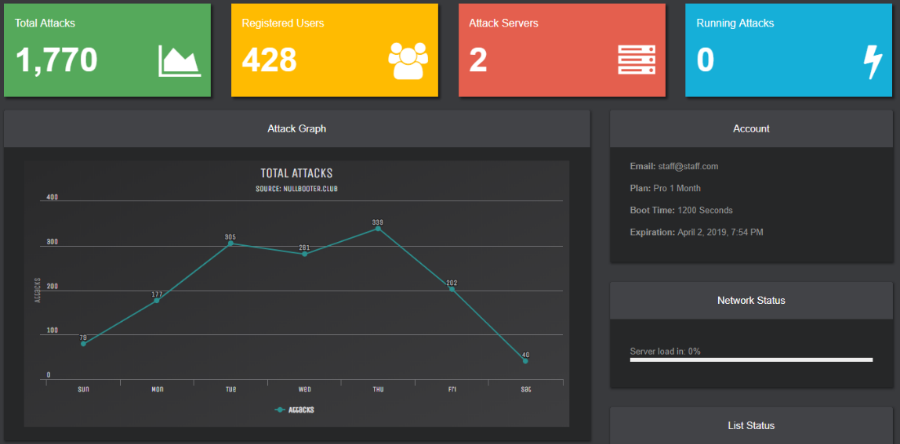Screen dimensions: 900x444
Task: Toggle the Attacks series via legend label
Action: point(301,410)
